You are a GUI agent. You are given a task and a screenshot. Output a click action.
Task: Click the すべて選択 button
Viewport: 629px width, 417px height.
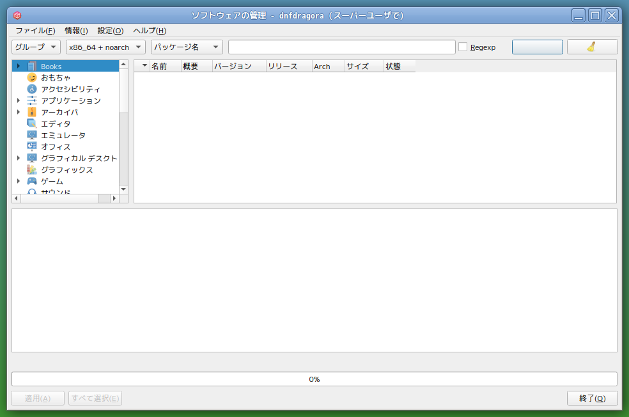(95, 398)
